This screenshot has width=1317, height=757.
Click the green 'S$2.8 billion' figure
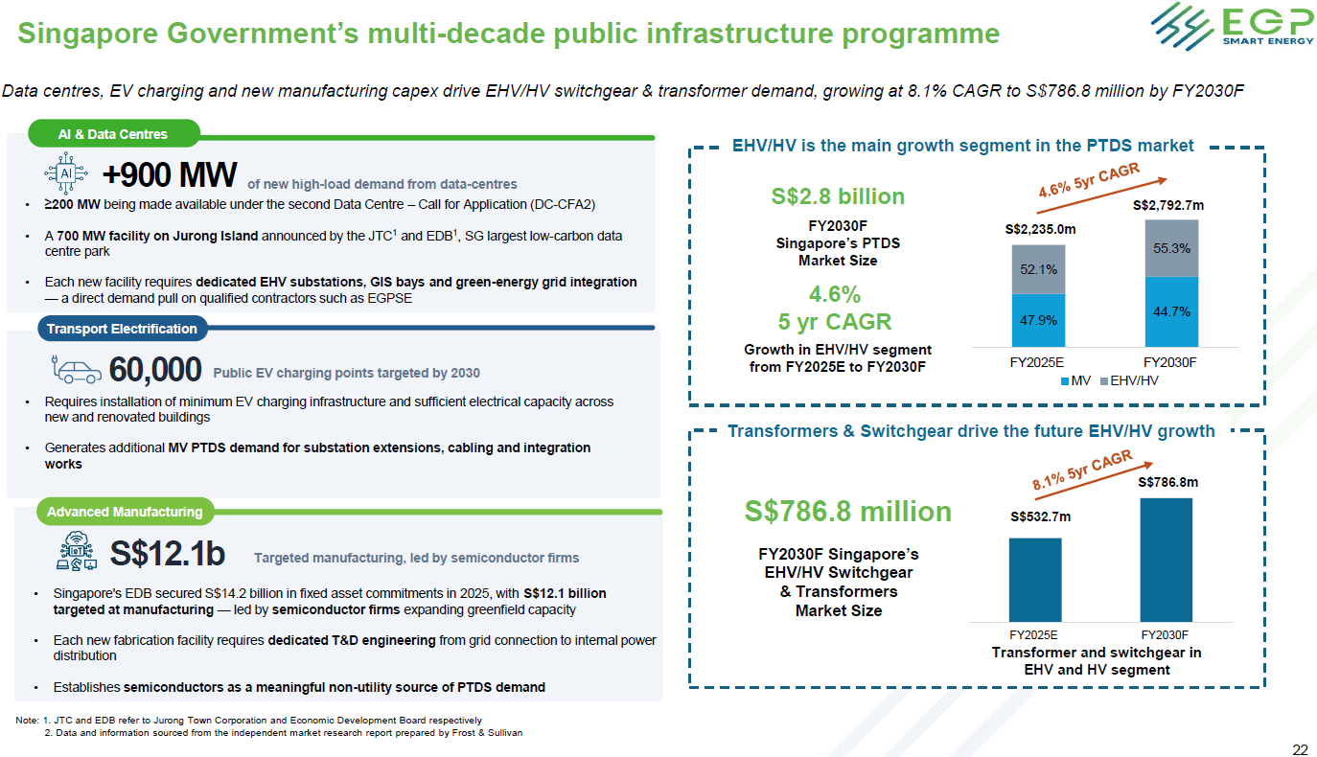(838, 196)
